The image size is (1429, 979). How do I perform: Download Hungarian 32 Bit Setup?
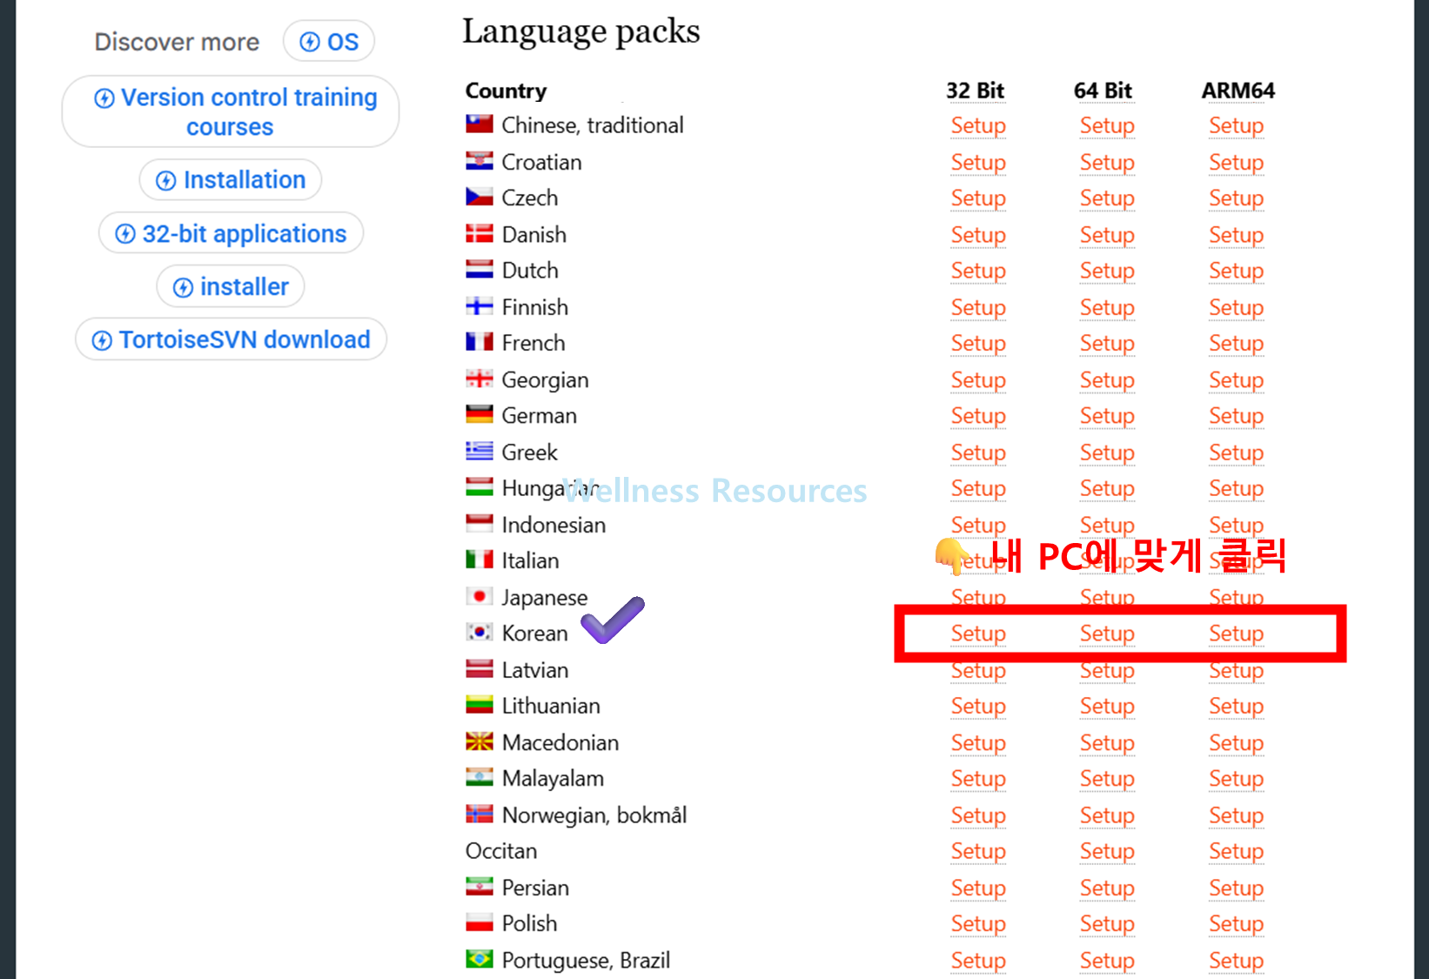pos(978,488)
